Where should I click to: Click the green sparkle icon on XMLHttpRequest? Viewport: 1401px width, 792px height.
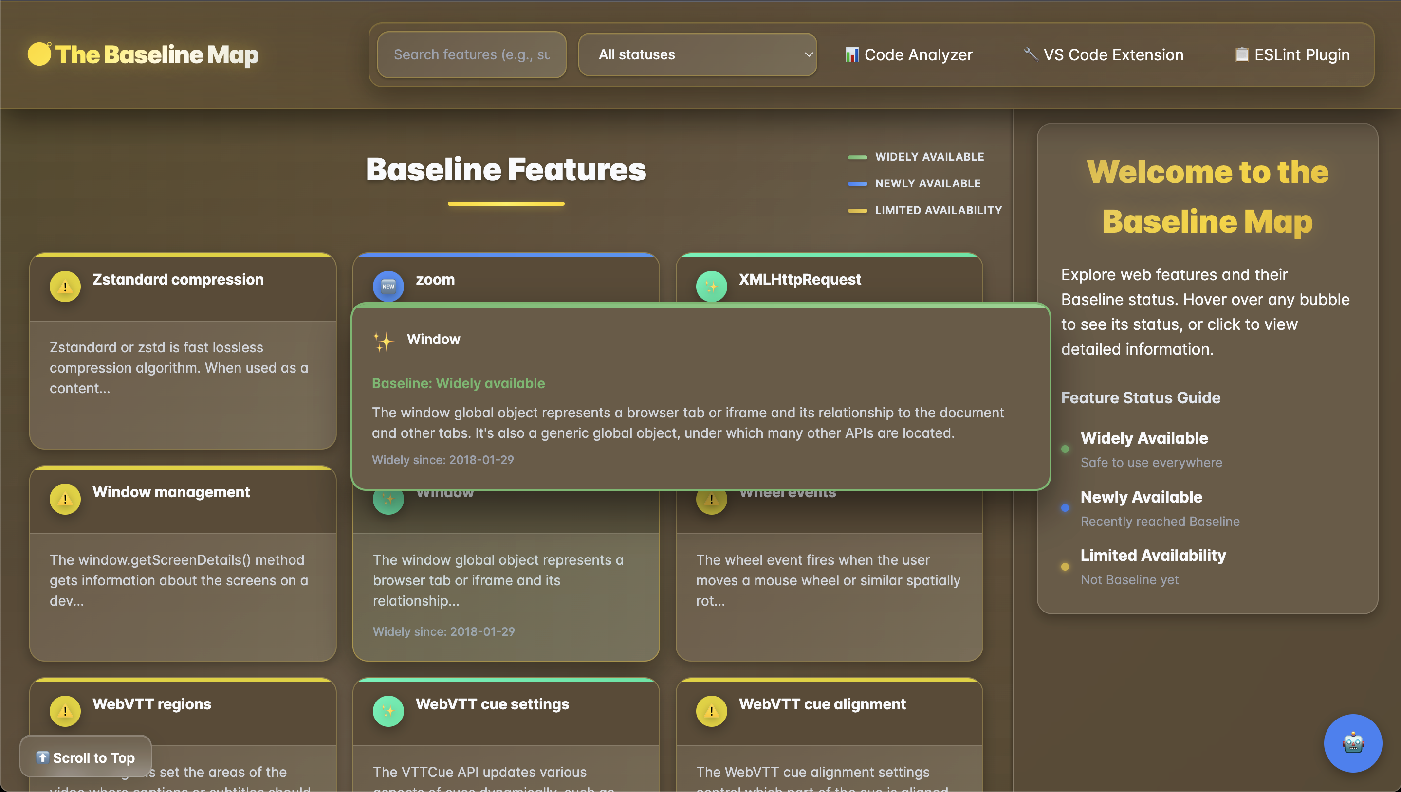point(711,286)
